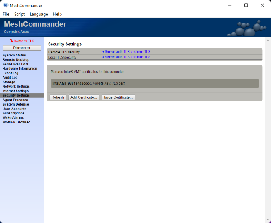This screenshot has height=223, width=271.
Task: Open the Language menu
Action: pos(39,14)
